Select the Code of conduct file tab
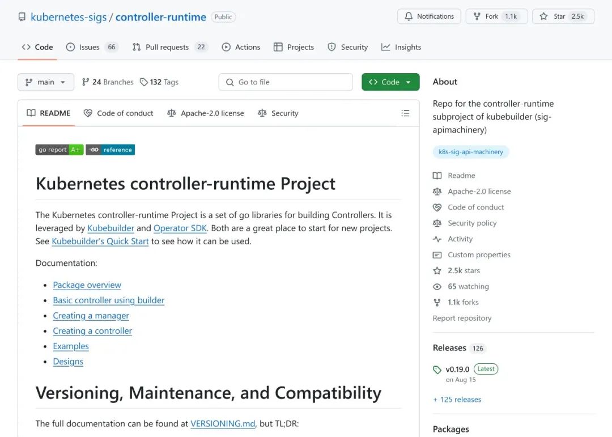This screenshot has width=612, height=437. pos(118,113)
